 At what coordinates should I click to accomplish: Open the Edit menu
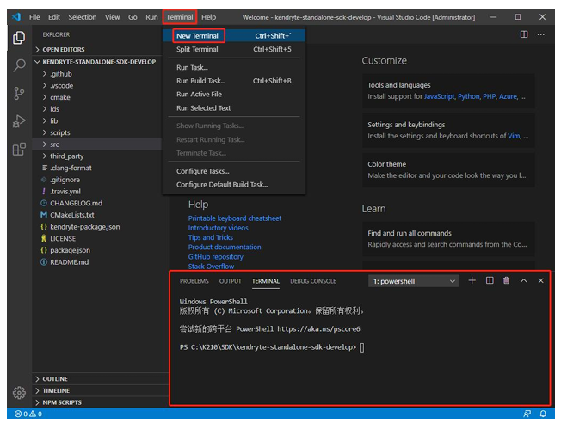pos(54,17)
